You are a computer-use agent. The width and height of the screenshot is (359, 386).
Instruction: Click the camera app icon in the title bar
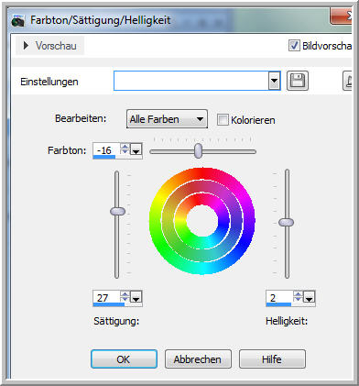click(18, 21)
